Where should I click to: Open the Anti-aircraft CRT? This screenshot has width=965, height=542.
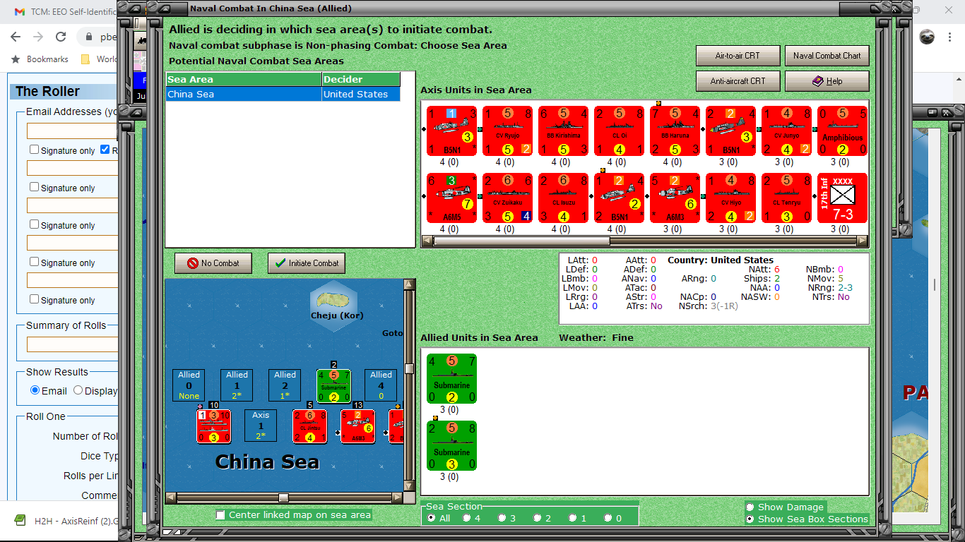pos(738,81)
